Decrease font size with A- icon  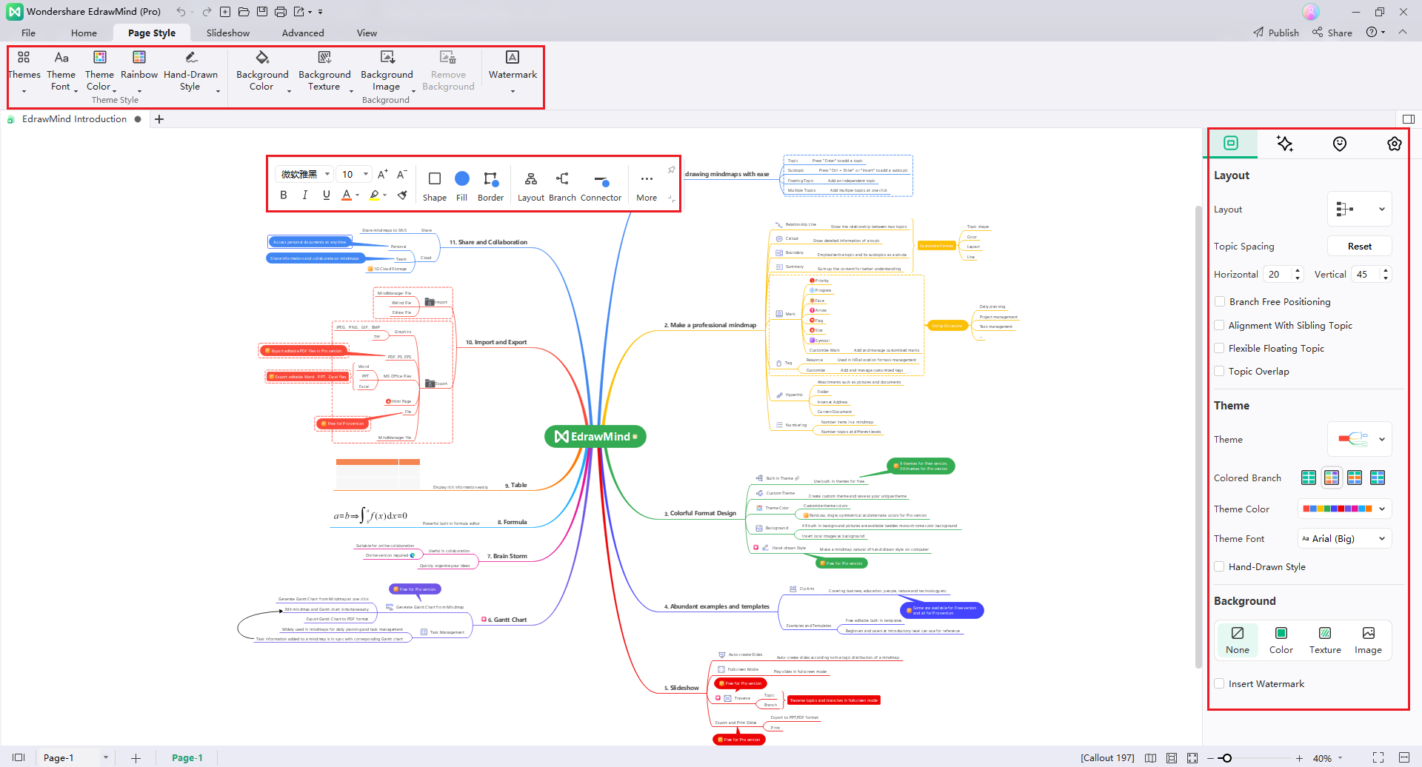402,174
